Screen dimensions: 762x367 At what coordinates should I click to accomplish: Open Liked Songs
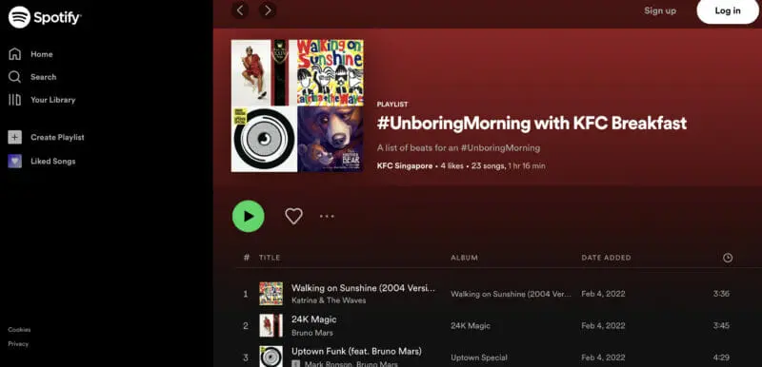tap(53, 162)
